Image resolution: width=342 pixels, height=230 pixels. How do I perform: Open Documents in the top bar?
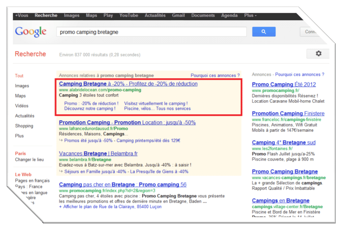[203, 15]
